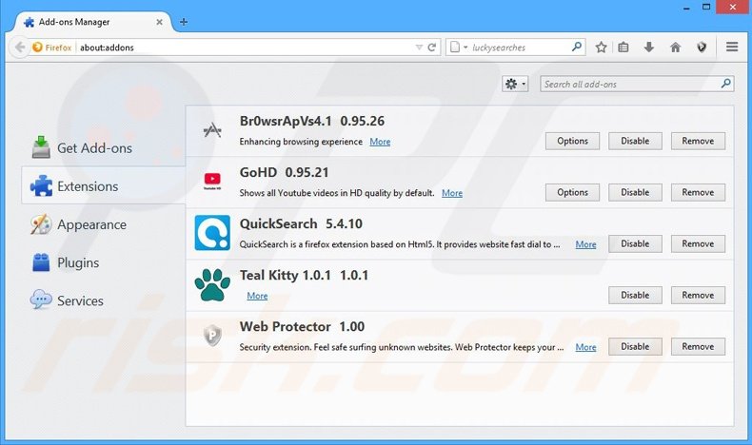Select the QuickSearch 5.4.10 title

tap(301, 223)
